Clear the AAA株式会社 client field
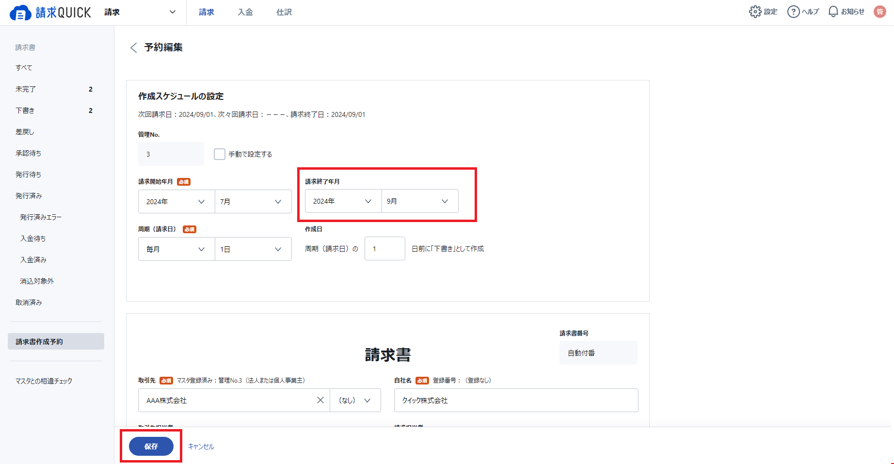894x464 pixels. 320,400
